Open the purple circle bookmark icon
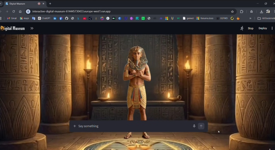 tap(131, 18)
